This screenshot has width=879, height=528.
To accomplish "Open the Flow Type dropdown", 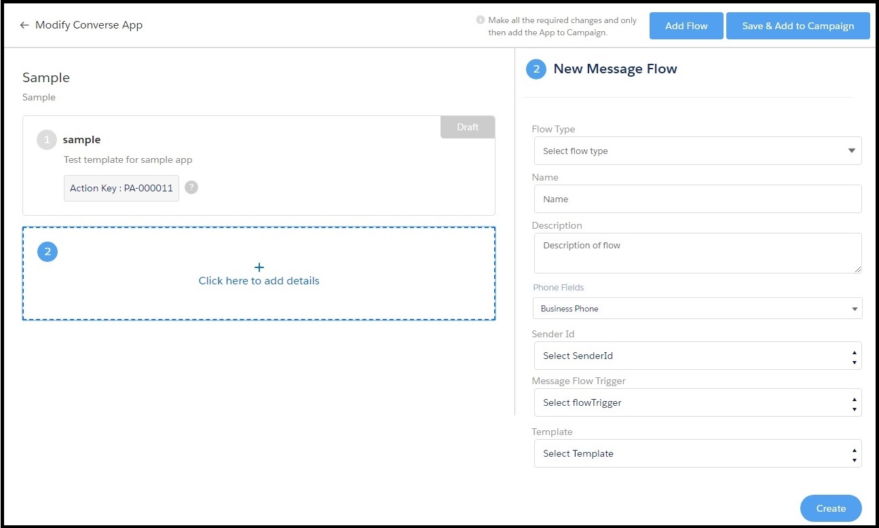I will click(697, 151).
